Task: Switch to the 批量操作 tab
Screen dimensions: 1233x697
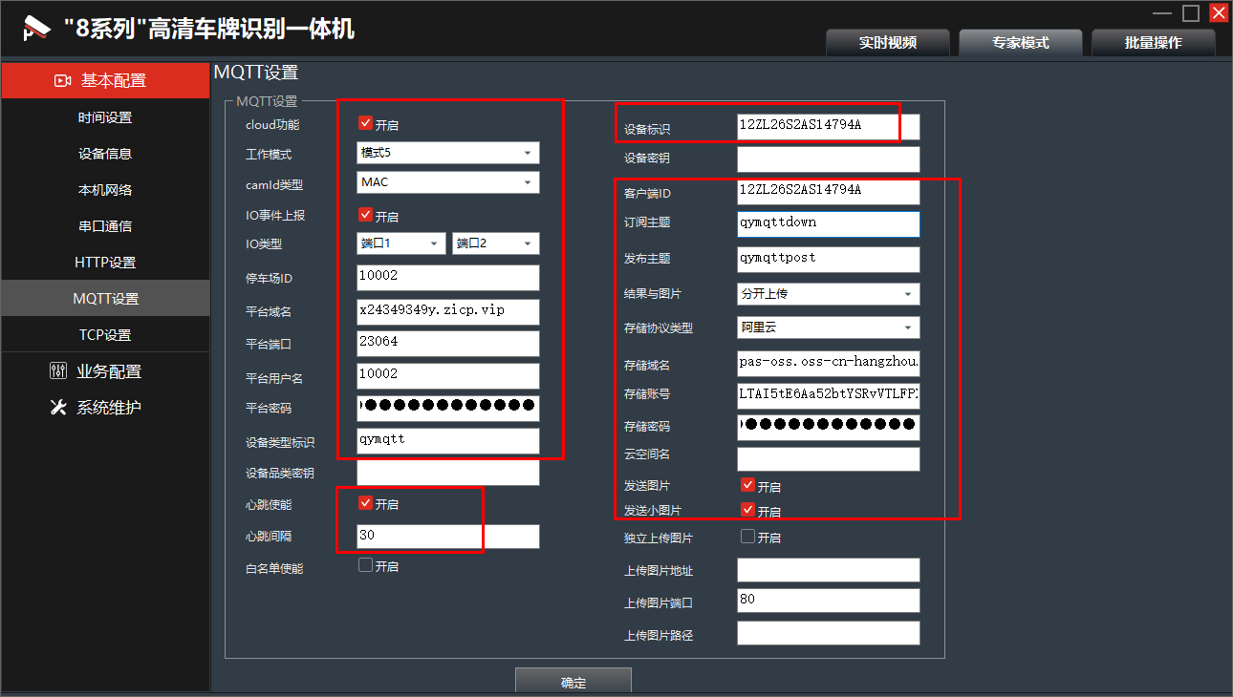Action: (x=1154, y=43)
